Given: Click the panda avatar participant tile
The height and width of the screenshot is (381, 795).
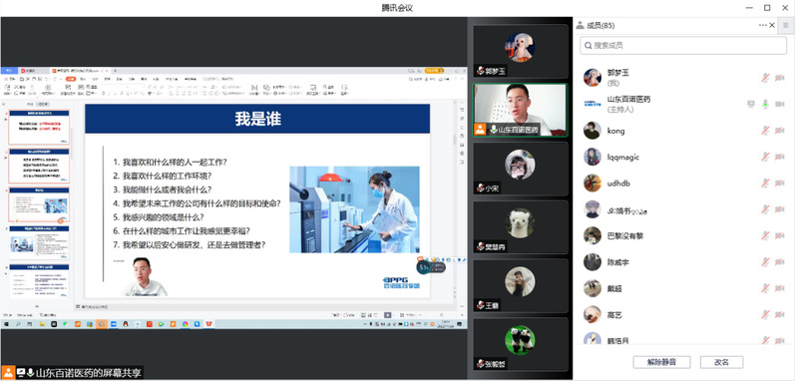Looking at the screenshot, I should 520,343.
